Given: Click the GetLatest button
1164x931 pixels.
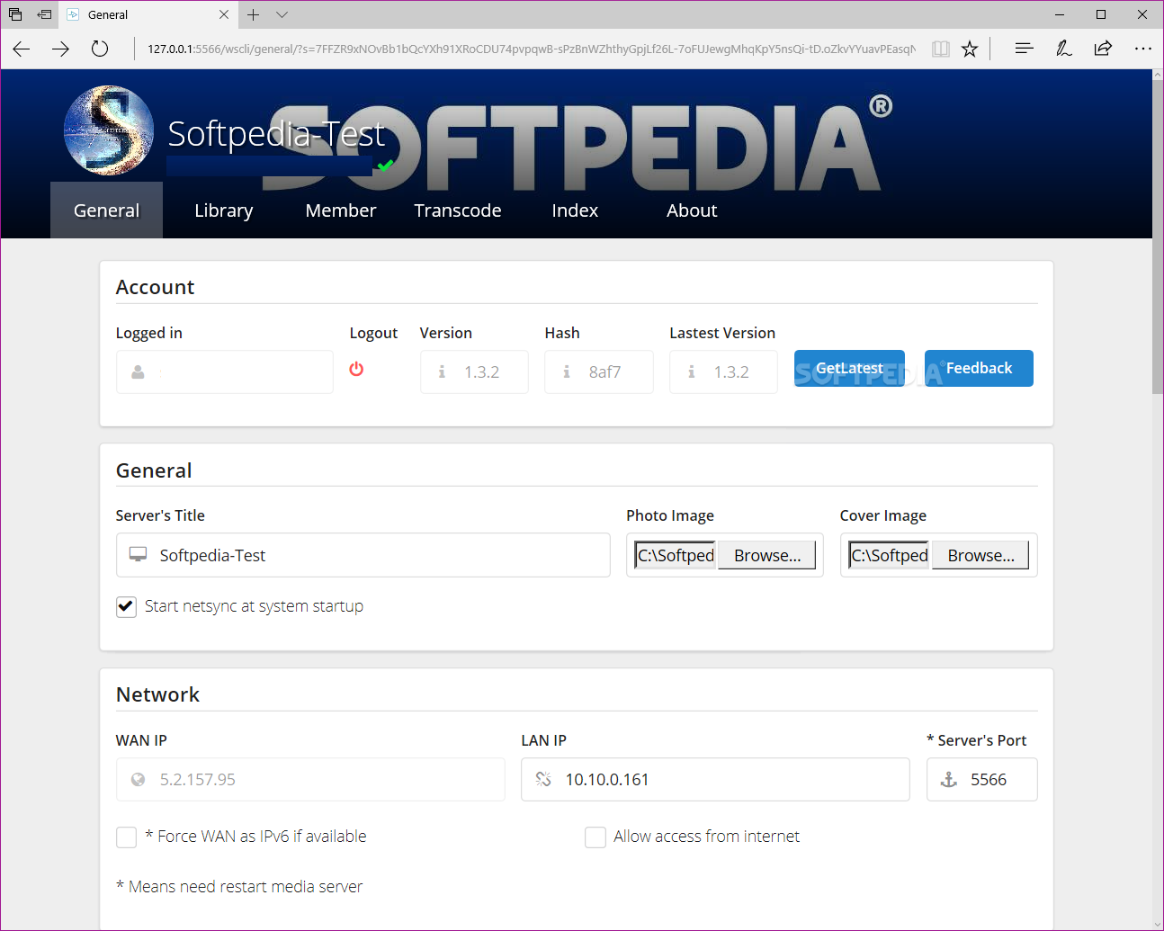Looking at the screenshot, I should 849,368.
